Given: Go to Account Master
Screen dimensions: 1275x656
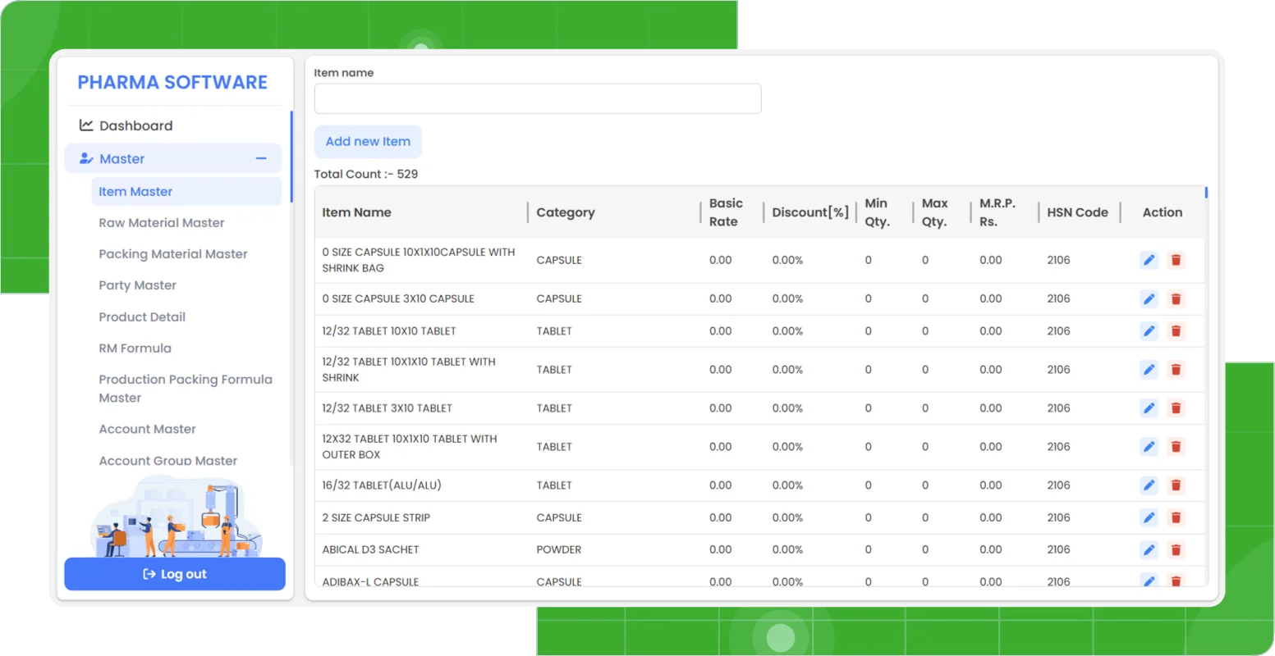Looking at the screenshot, I should pyautogui.click(x=148, y=429).
